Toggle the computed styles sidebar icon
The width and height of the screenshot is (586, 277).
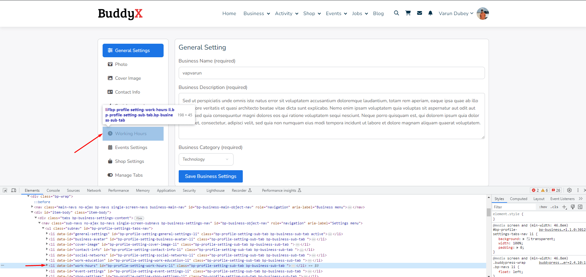(x=580, y=207)
